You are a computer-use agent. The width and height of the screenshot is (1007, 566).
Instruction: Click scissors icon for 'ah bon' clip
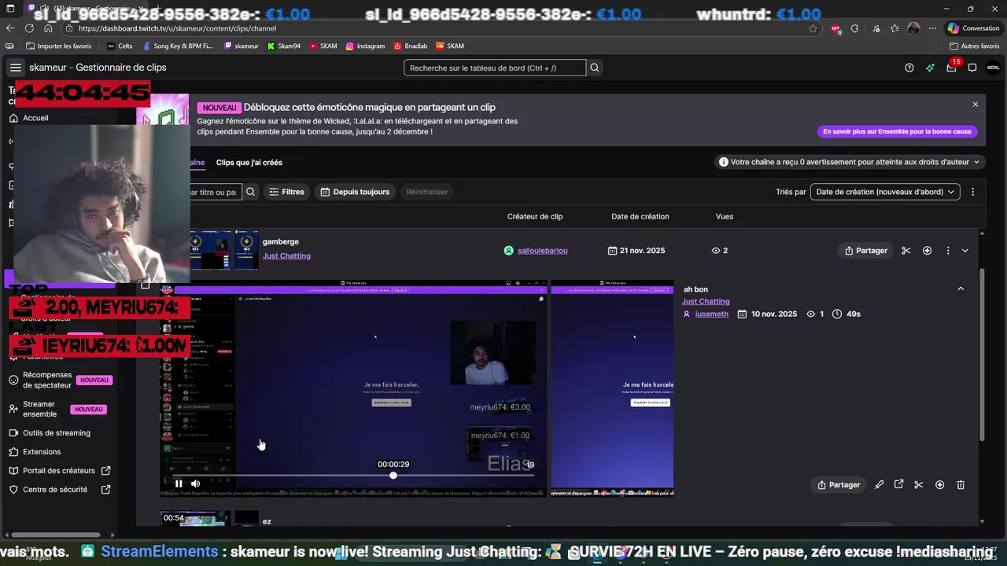[x=918, y=485]
